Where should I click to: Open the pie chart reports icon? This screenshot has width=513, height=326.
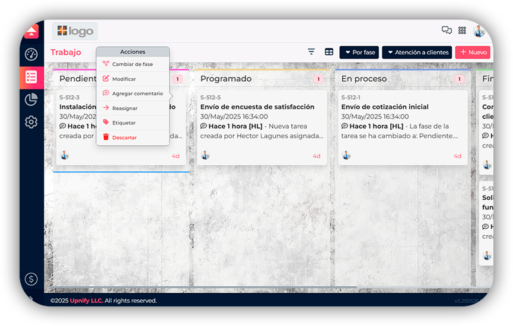pos(31,100)
